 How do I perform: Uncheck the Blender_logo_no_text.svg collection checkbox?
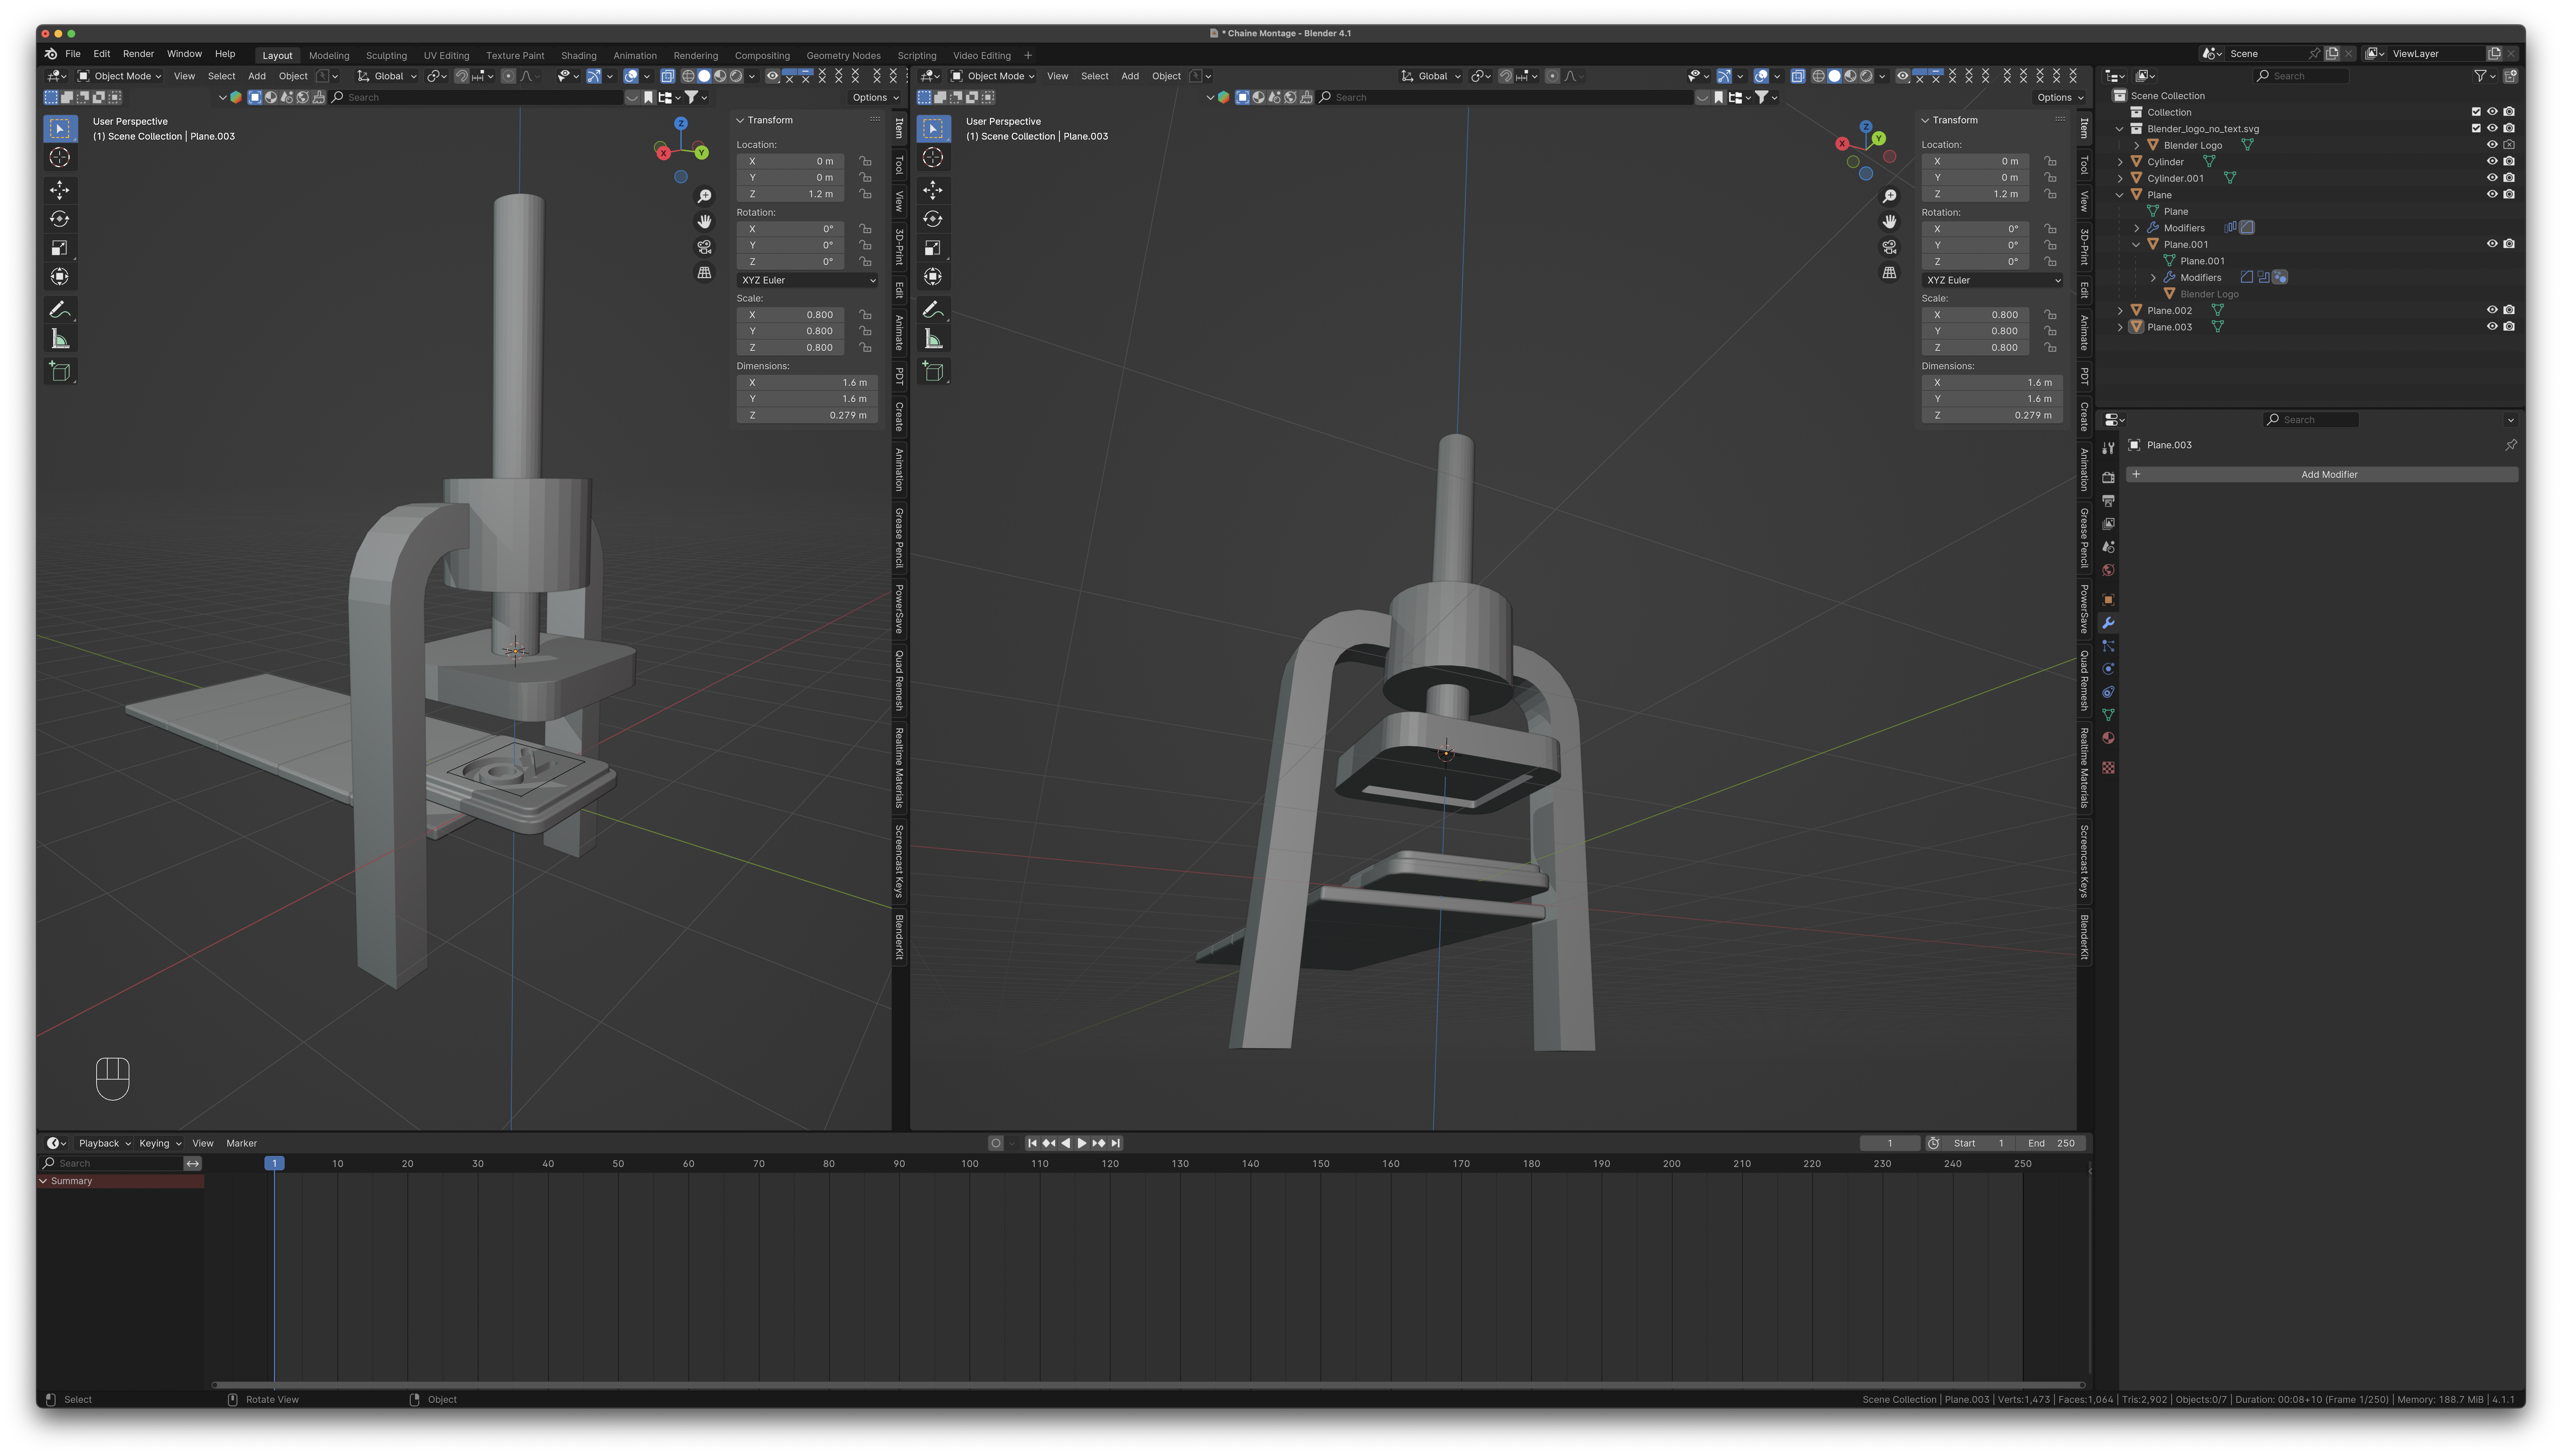coord(2476,128)
